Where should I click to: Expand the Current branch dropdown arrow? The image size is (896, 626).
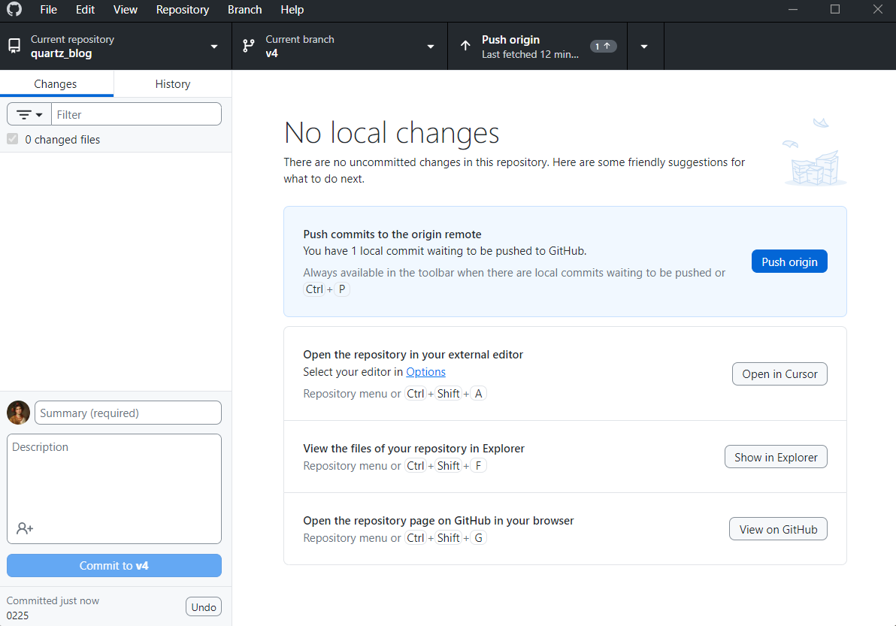431,47
